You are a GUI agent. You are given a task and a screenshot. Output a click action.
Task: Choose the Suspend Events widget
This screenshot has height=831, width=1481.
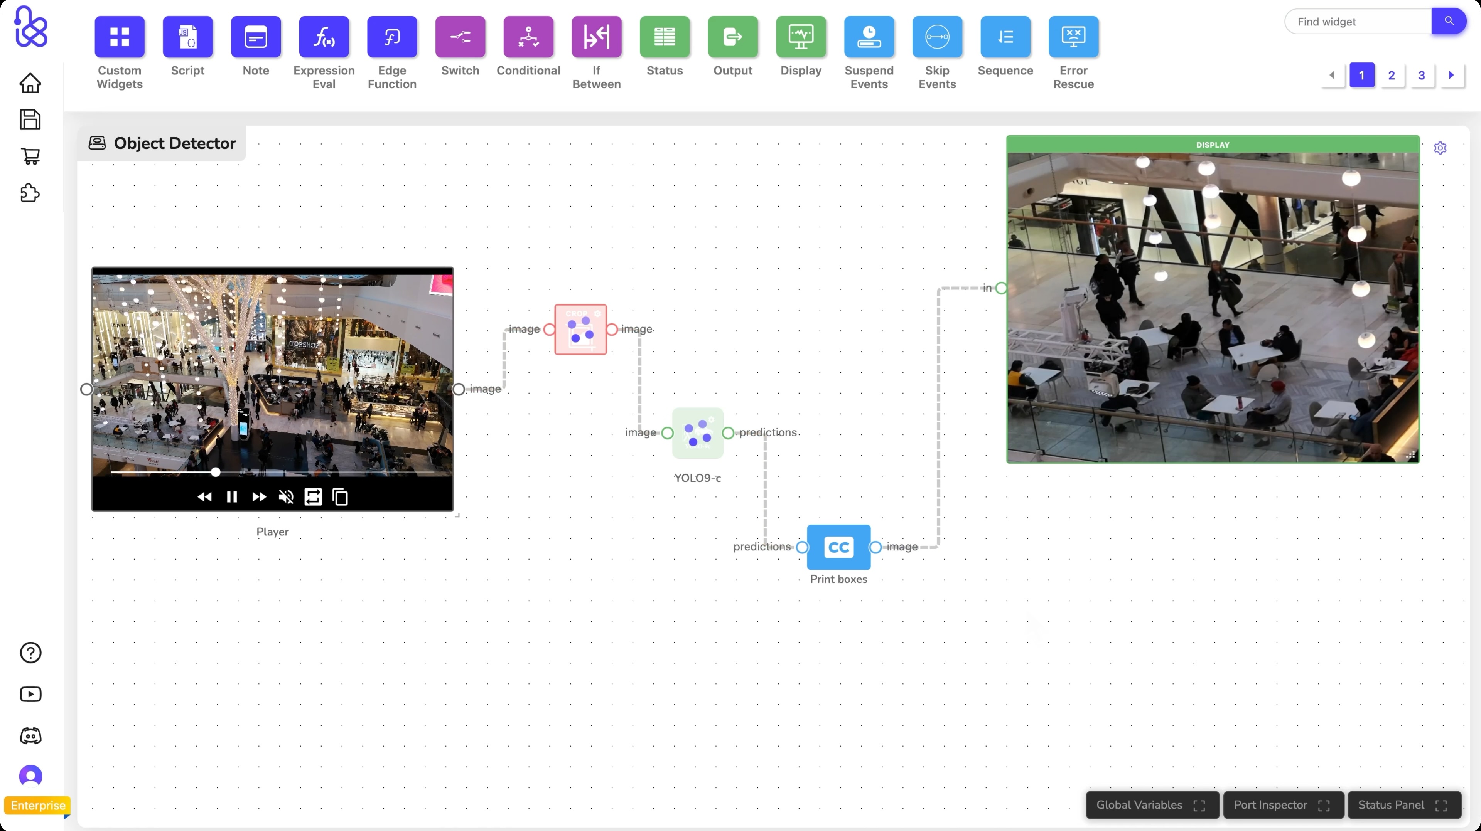click(x=868, y=37)
